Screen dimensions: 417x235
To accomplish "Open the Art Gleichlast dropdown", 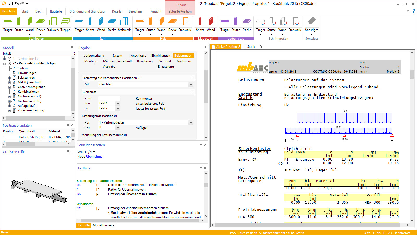I will [x=191, y=85].
